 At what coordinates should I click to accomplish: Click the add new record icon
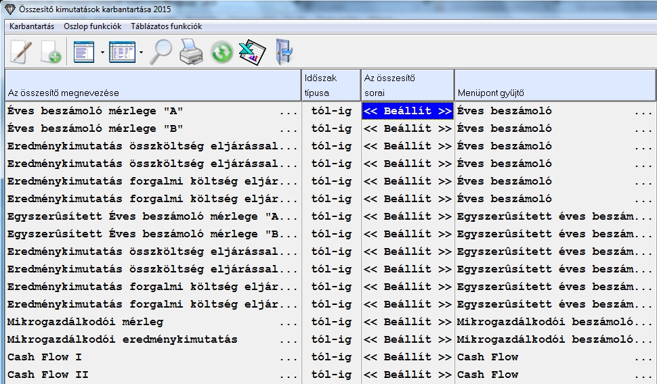tap(51, 52)
